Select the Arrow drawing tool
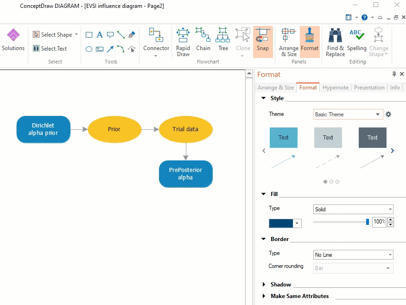The width and height of the screenshot is (406, 305). [x=110, y=49]
